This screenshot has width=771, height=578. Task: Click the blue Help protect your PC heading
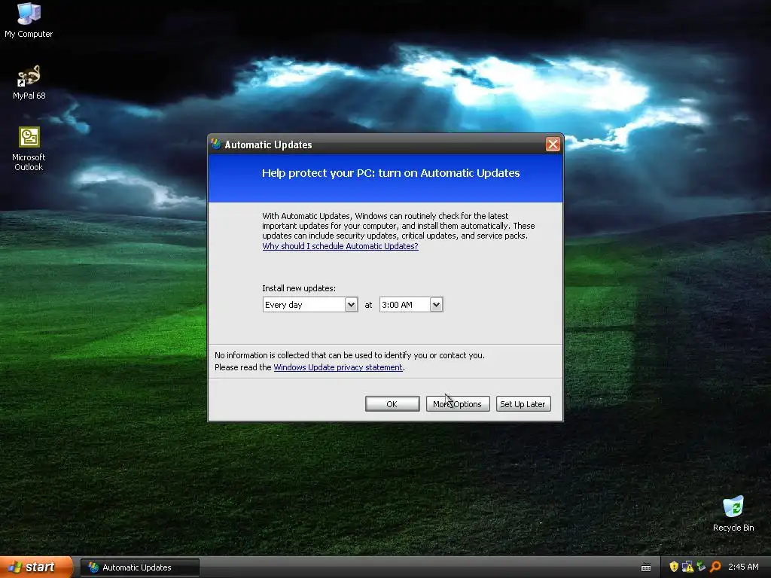(391, 173)
